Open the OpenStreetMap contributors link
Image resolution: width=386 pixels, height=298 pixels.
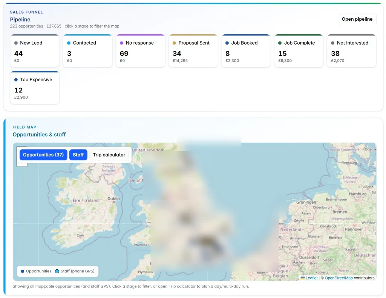[339, 278]
